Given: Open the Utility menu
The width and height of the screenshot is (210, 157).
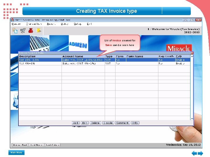Looking at the screenshot, I should click(64, 24).
